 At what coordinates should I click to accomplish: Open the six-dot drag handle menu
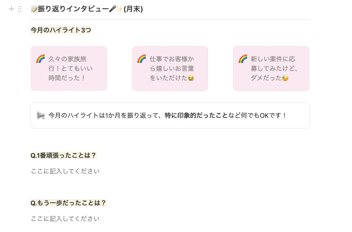[20, 9]
